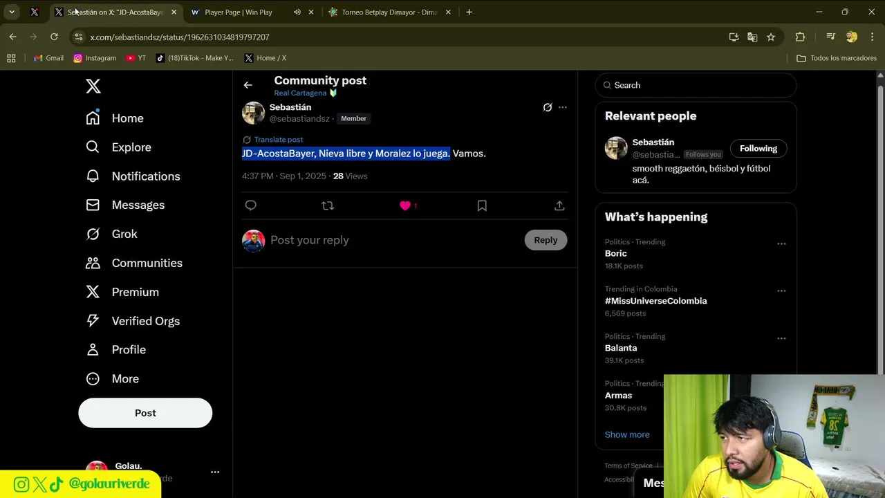Click the site information icon in the address bar
This screenshot has width=885, height=498.
click(78, 37)
